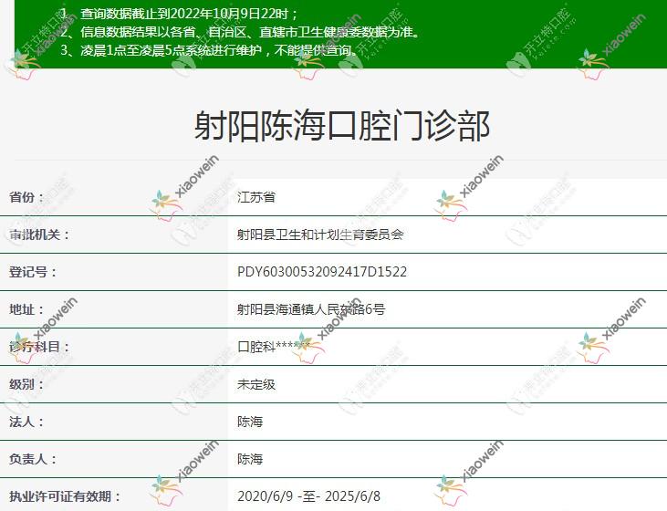Click the 负责人 label
667x511 pixels.
click(33, 459)
